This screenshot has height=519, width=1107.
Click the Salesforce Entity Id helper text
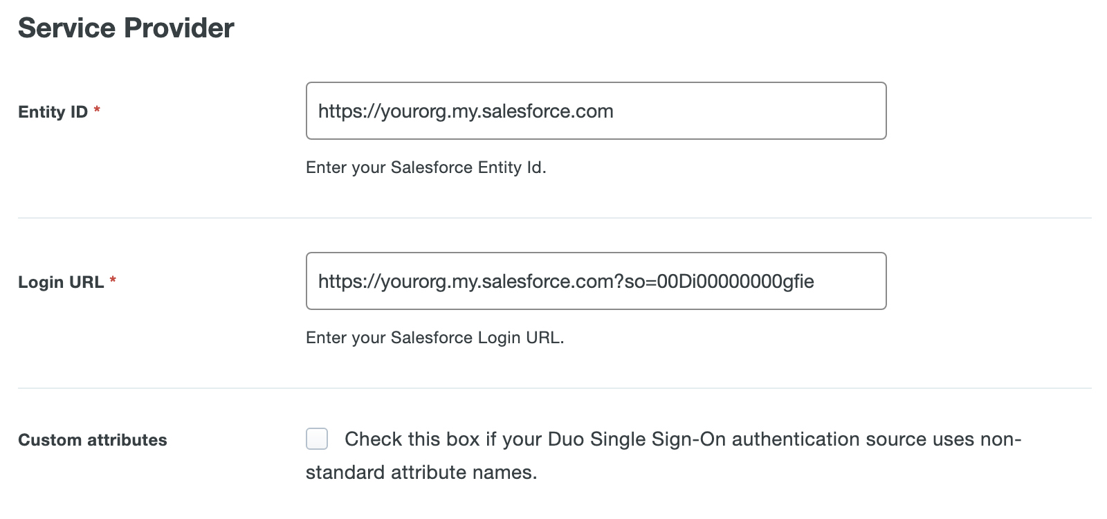coord(425,167)
